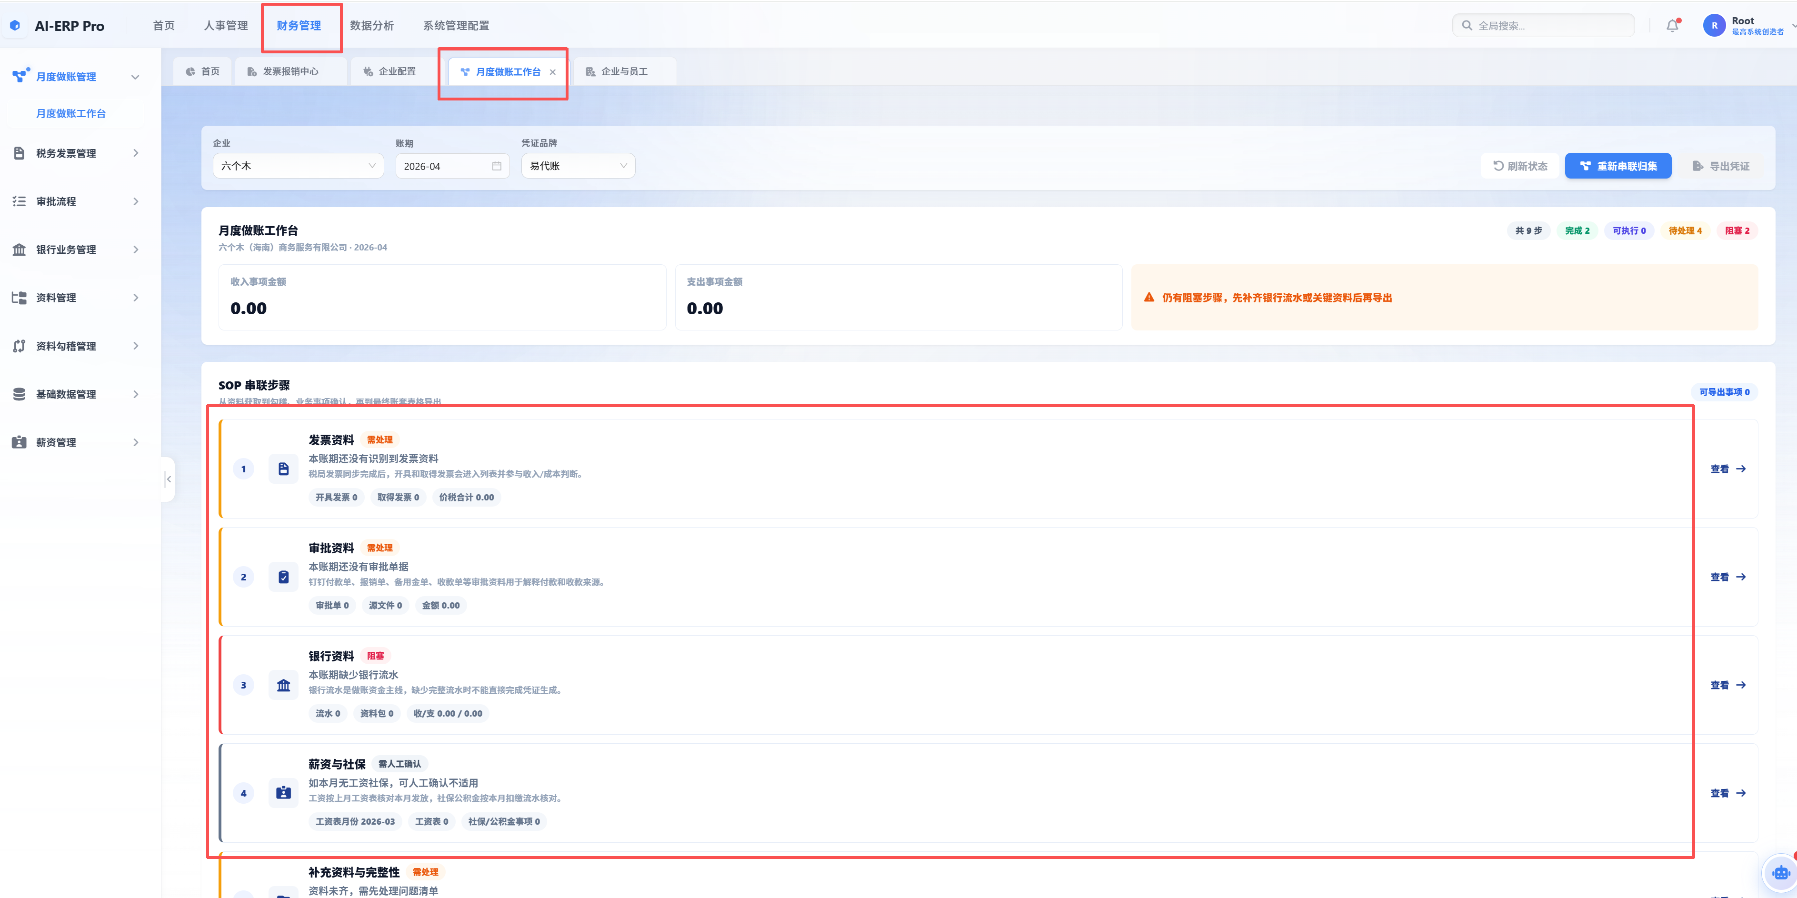
Task: Open the 企业 dropdown showing 六个木
Action: (299, 166)
